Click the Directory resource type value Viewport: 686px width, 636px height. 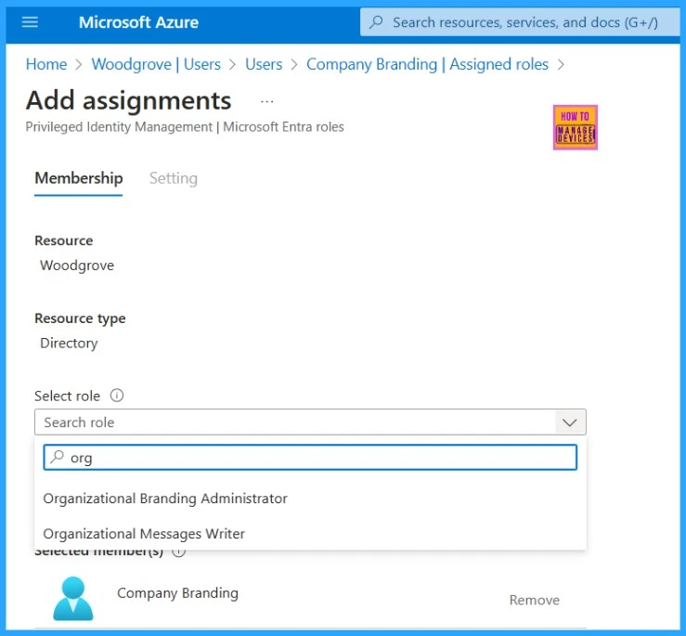pos(69,343)
